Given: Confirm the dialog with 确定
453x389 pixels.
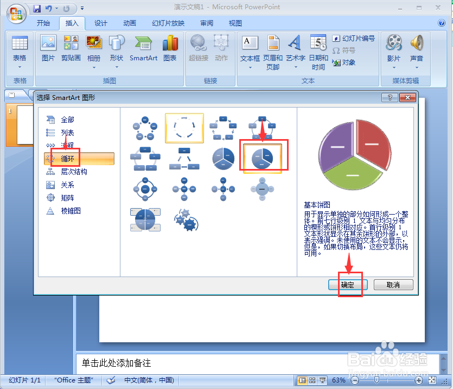Looking at the screenshot, I should click(348, 285).
